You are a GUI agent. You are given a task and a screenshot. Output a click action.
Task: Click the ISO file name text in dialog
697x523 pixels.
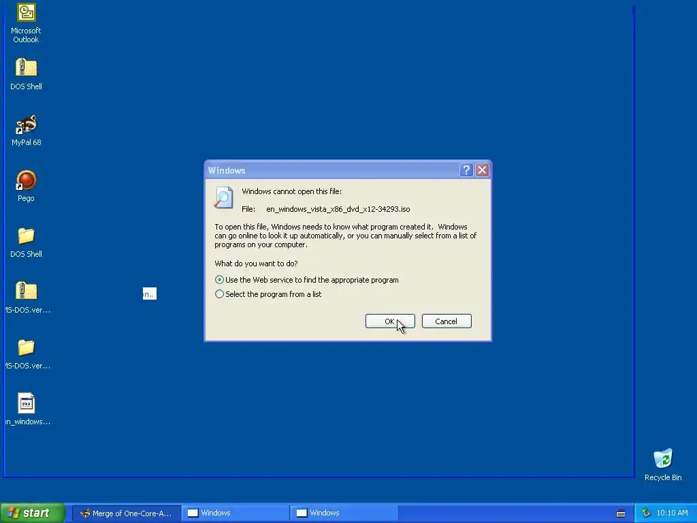point(338,209)
